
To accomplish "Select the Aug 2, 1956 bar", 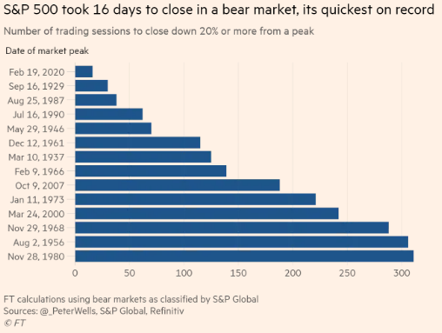I will click(242, 242).
